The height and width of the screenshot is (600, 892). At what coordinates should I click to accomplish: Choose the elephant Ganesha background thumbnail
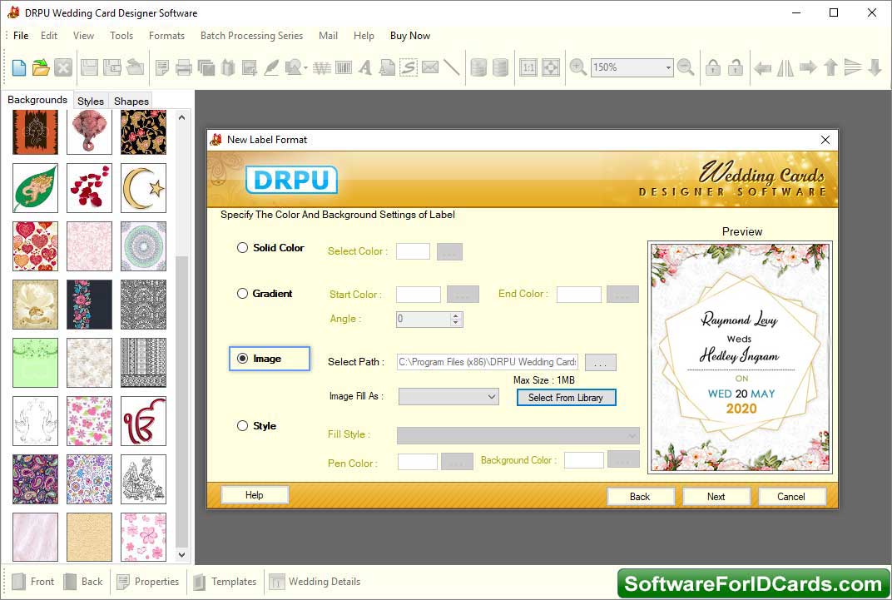click(x=89, y=131)
